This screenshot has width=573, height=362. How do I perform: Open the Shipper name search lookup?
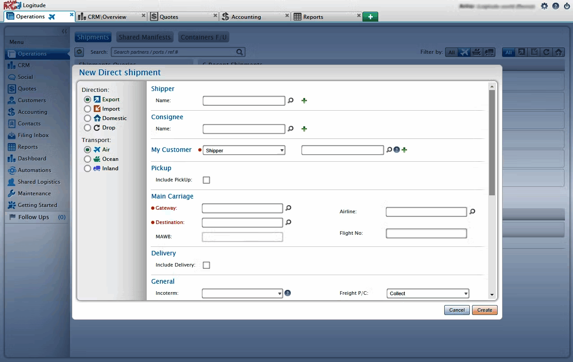290,100
